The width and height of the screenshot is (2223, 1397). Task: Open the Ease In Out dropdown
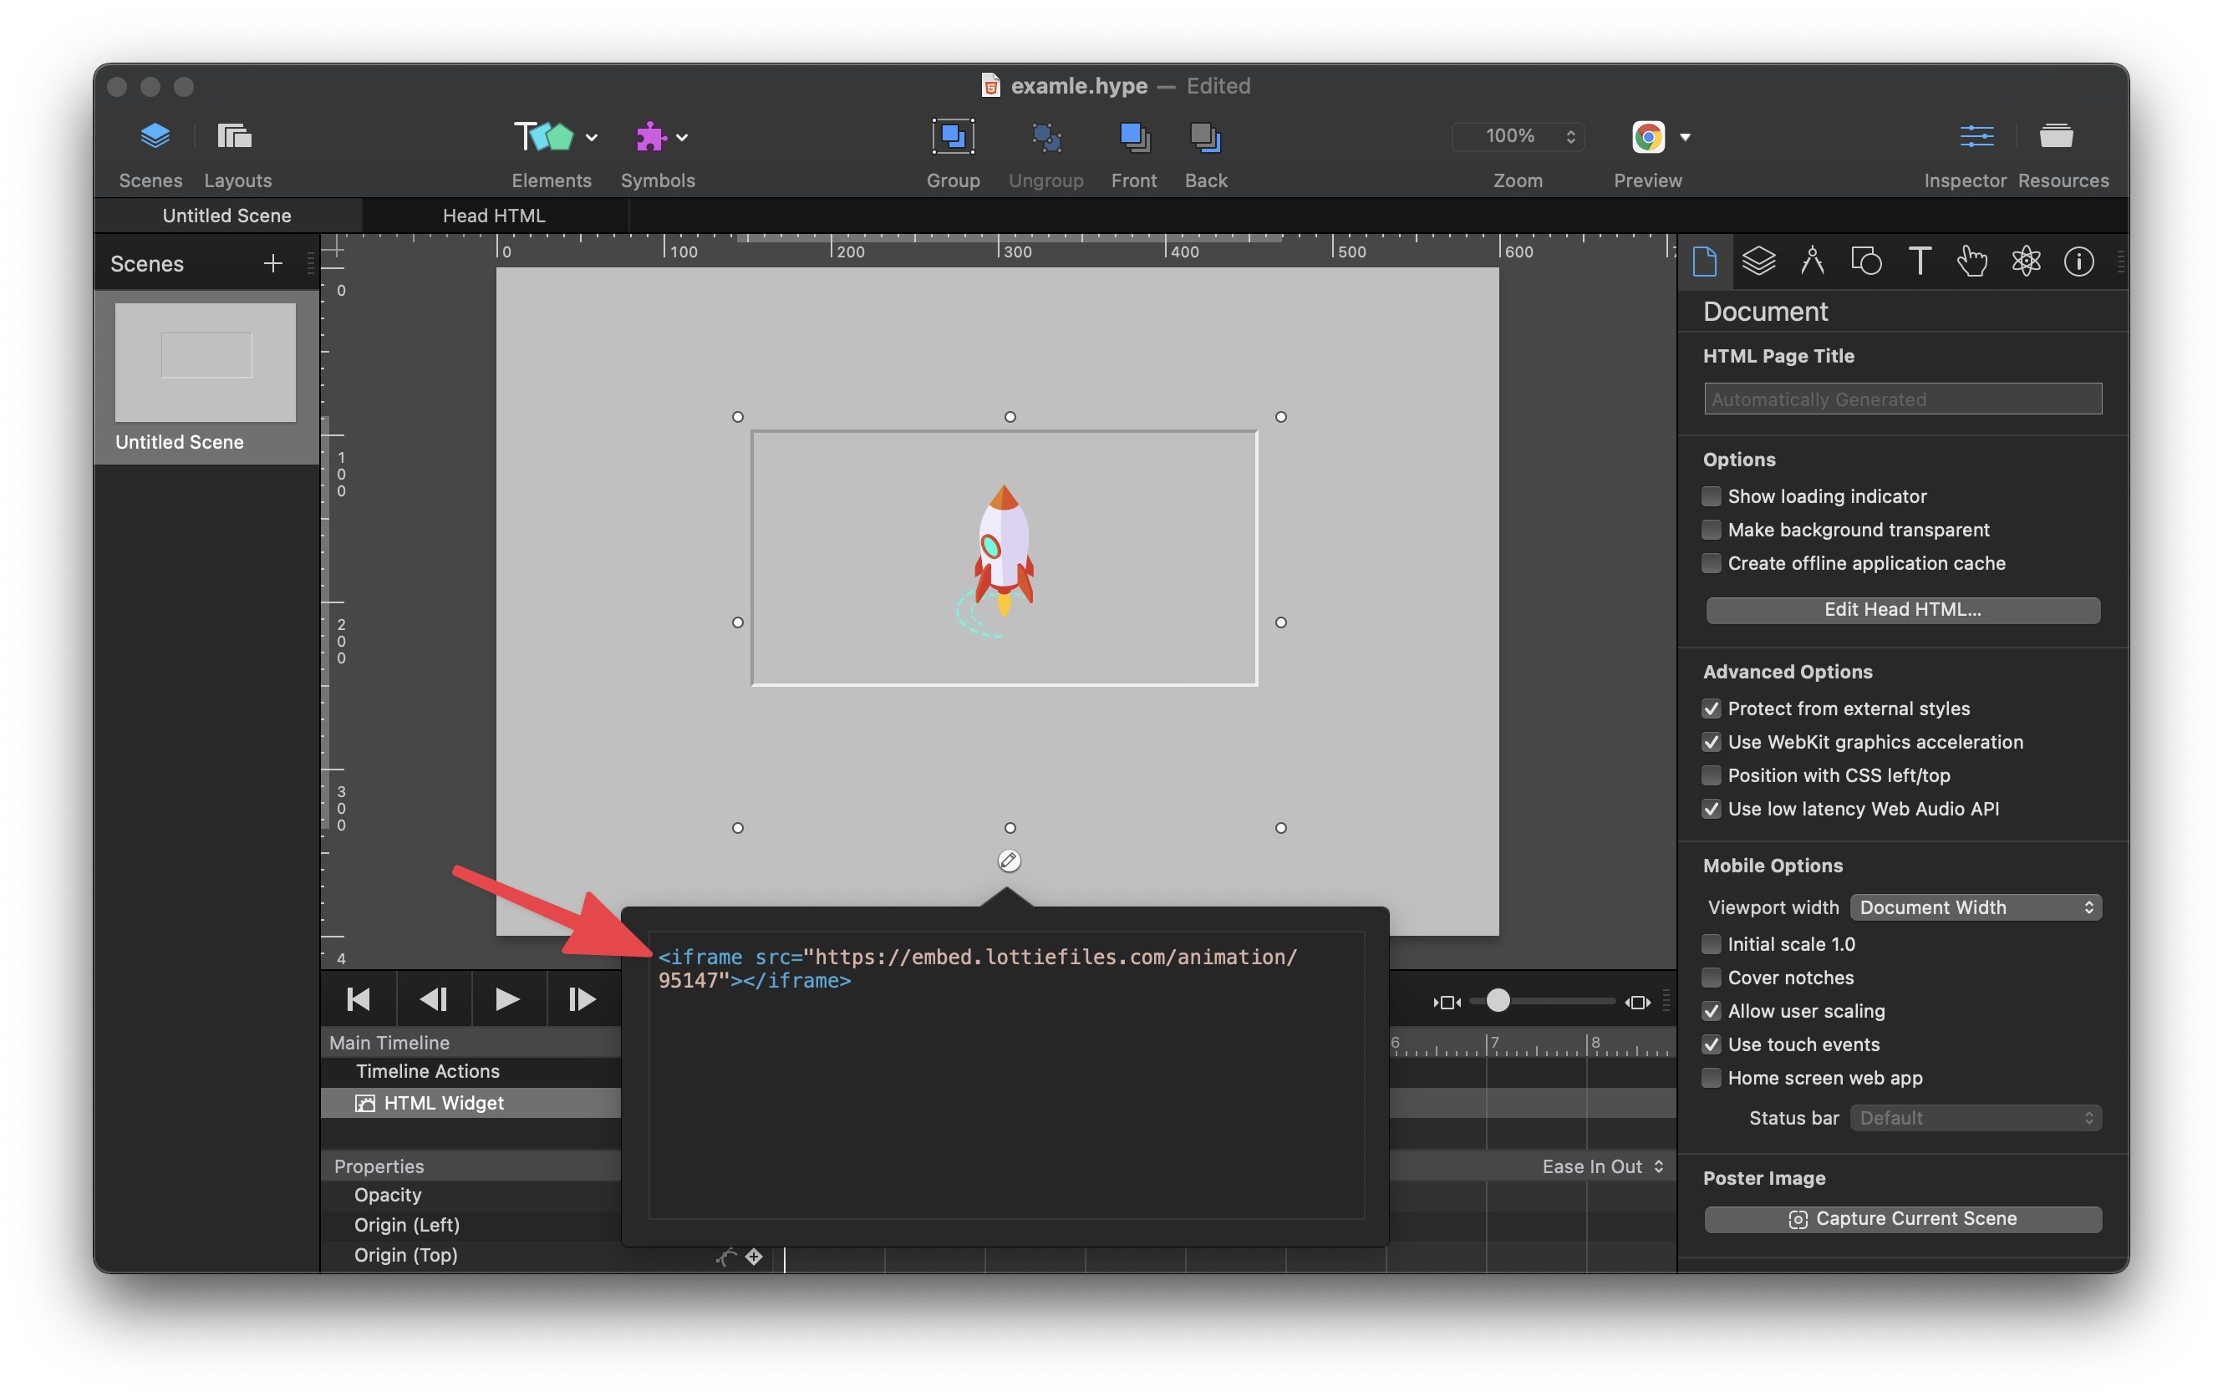coord(1603,1166)
